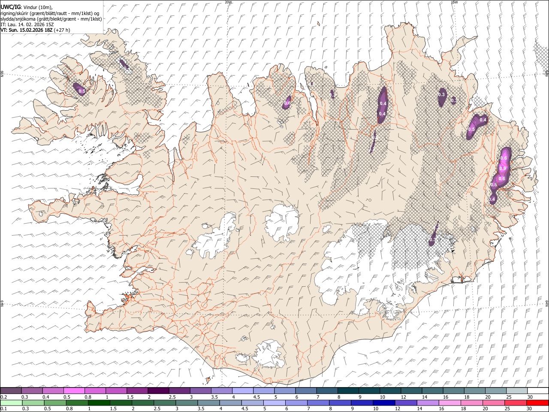Pick bottom legend red swatch between 25 and 30

515,403
